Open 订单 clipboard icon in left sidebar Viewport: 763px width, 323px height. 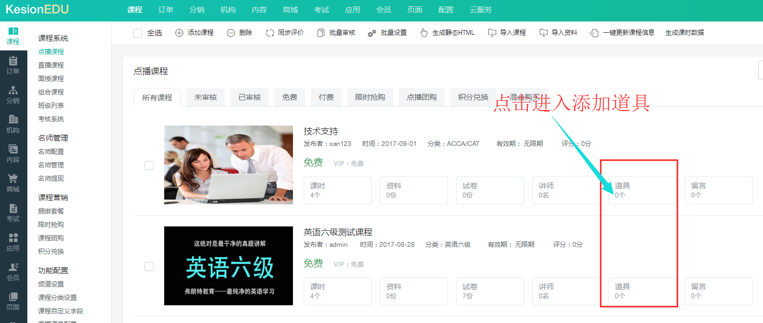pyautogui.click(x=13, y=61)
